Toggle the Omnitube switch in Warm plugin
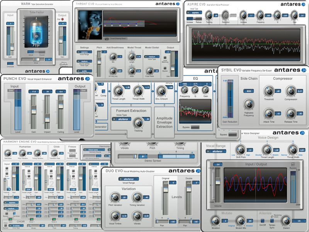This screenshot has height=232, width=309. pos(10,63)
